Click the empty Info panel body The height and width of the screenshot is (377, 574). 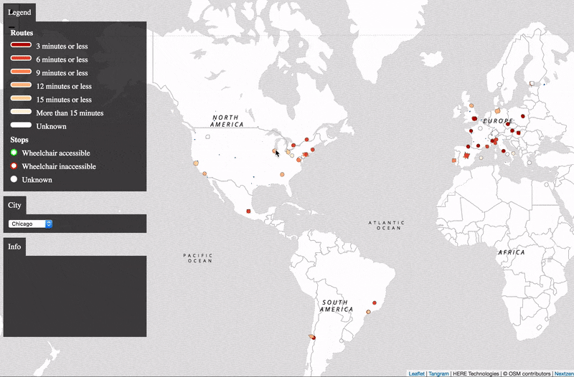click(75, 296)
